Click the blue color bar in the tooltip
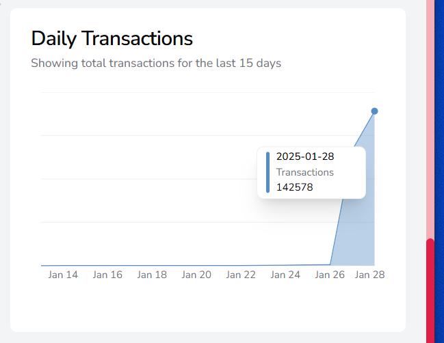 point(268,172)
